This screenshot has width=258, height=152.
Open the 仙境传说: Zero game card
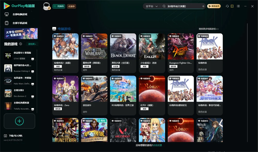click(65, 95)
